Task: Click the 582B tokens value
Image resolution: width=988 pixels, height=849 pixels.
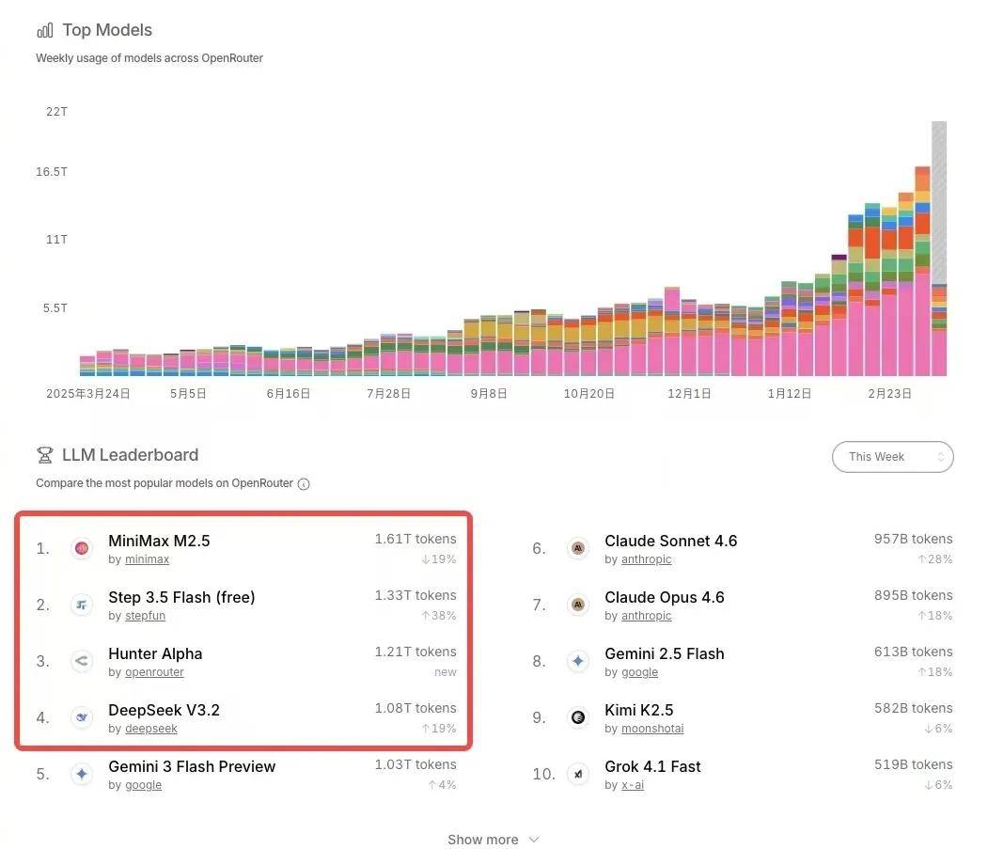Action: 913,708
